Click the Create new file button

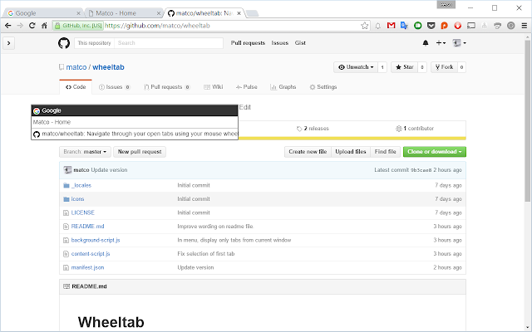[308, 152]
